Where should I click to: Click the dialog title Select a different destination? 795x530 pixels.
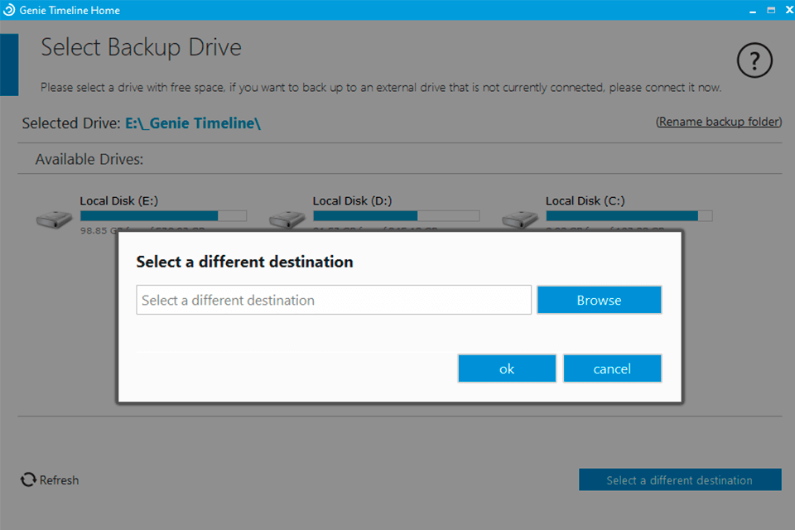click(x=244, y=262)
